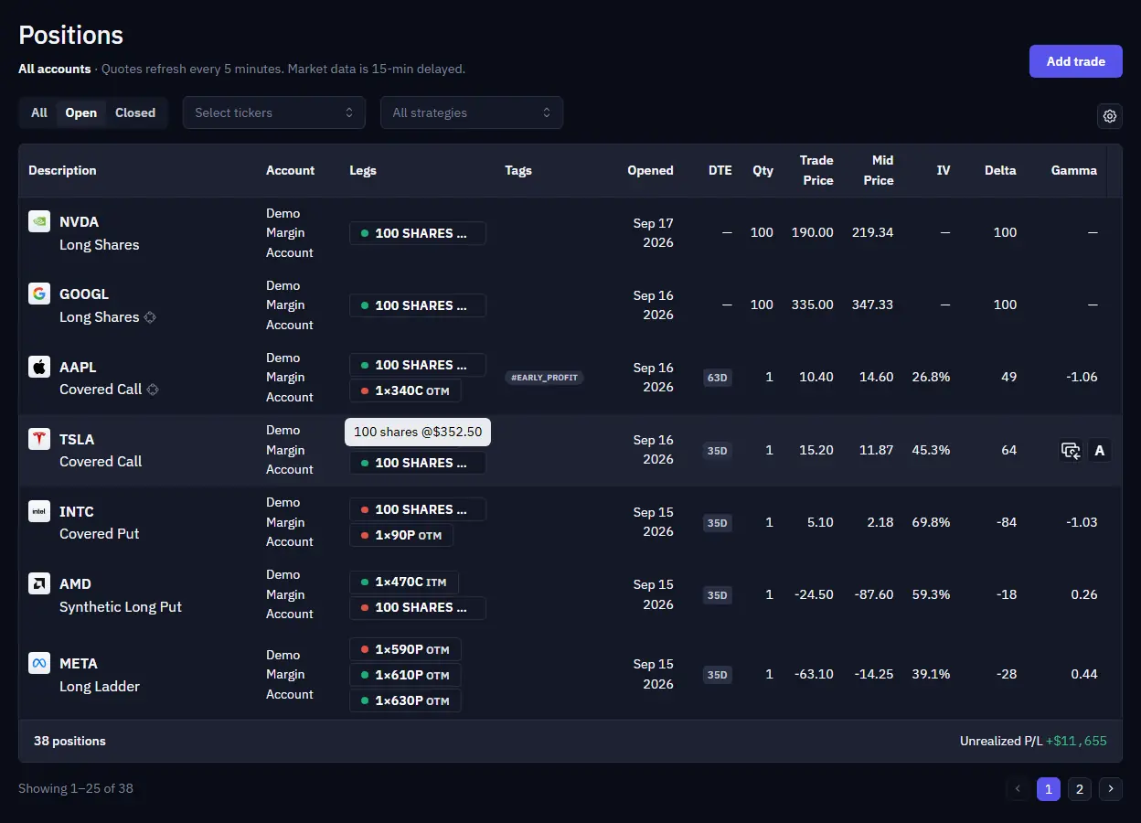The image size is (1141, 823).
Task: Click AMD 1×470C ITM leg chip
Action: (x=404, y=582)
